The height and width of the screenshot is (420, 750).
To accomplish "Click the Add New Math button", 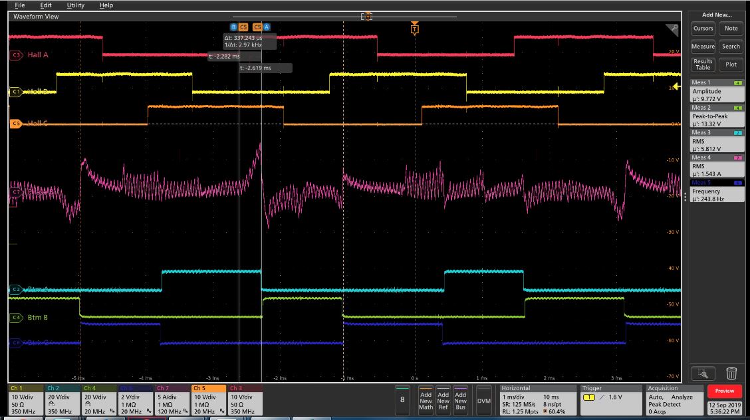I will point(426,401).
